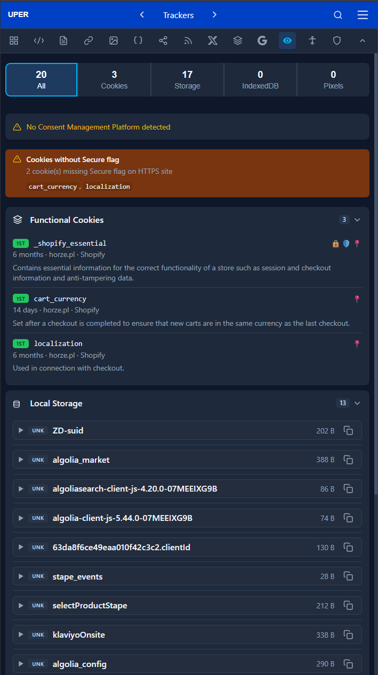
Task: Click the lock icon on _shopify_essential cookie
Action: click(335, 243)
